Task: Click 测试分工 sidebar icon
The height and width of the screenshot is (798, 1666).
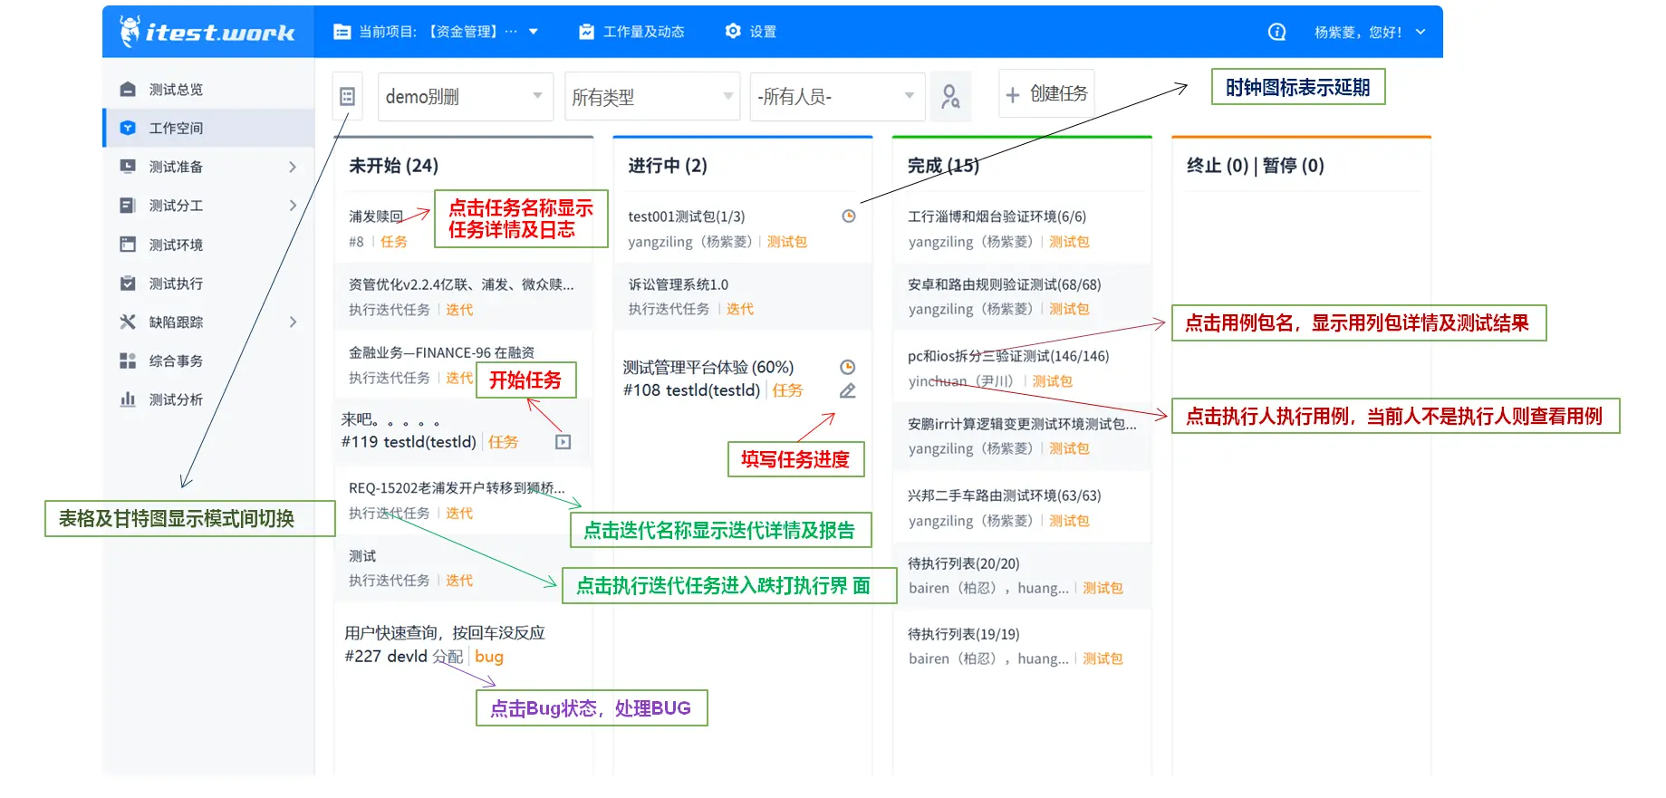Action: 128,206
